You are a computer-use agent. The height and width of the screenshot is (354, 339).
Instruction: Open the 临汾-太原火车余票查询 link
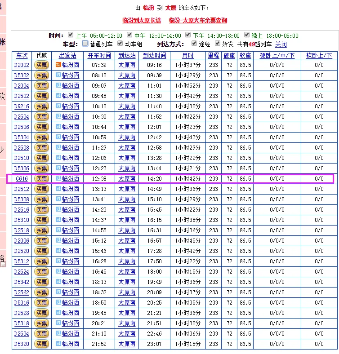(x=198, y=20)
